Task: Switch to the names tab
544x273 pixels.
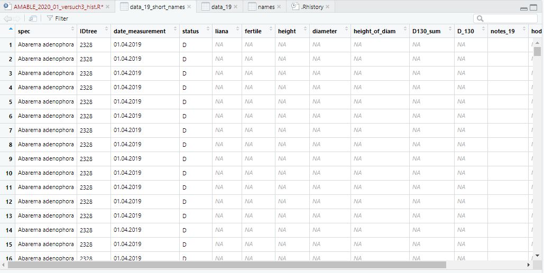Action: coord(266,7)
